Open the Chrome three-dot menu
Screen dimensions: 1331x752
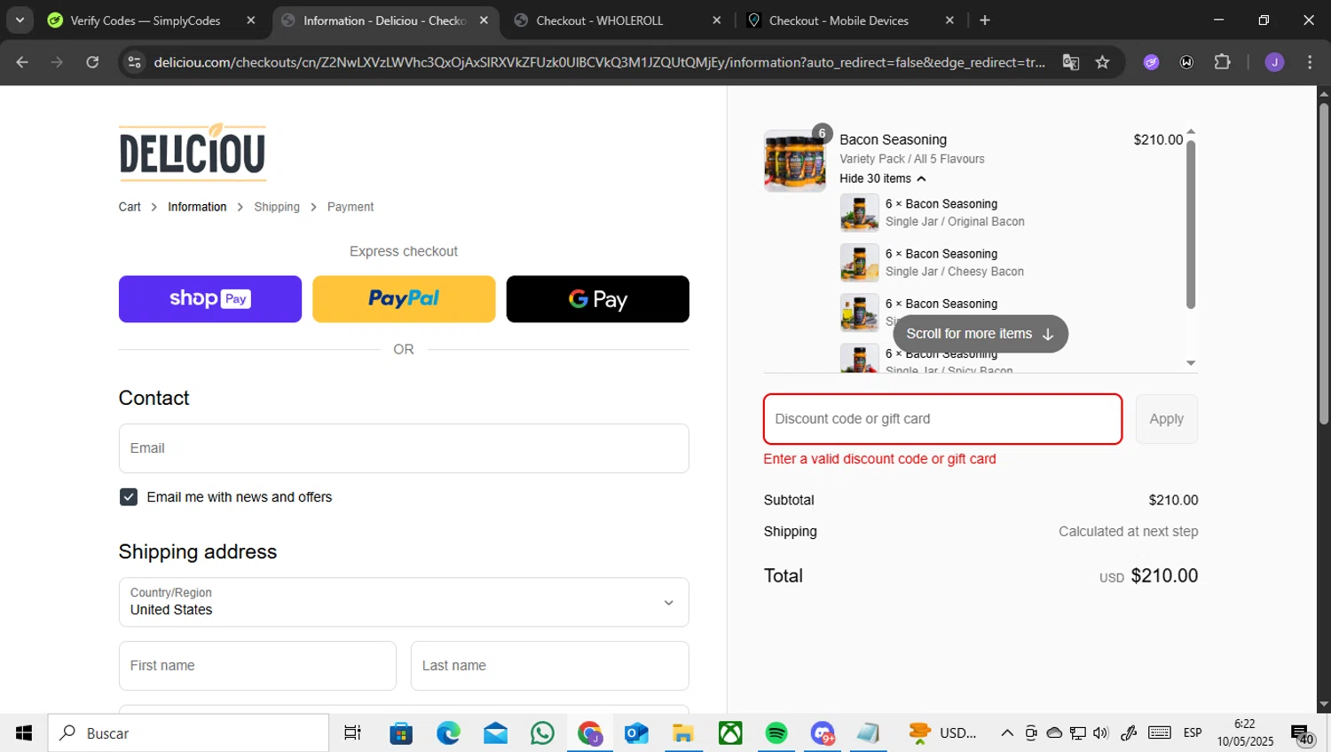click(1310, 62)
